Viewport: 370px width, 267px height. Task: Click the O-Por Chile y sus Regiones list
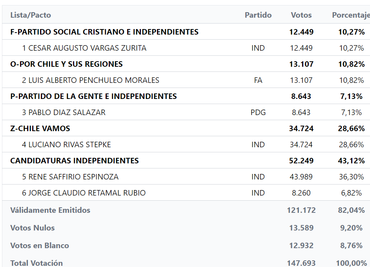66,64
